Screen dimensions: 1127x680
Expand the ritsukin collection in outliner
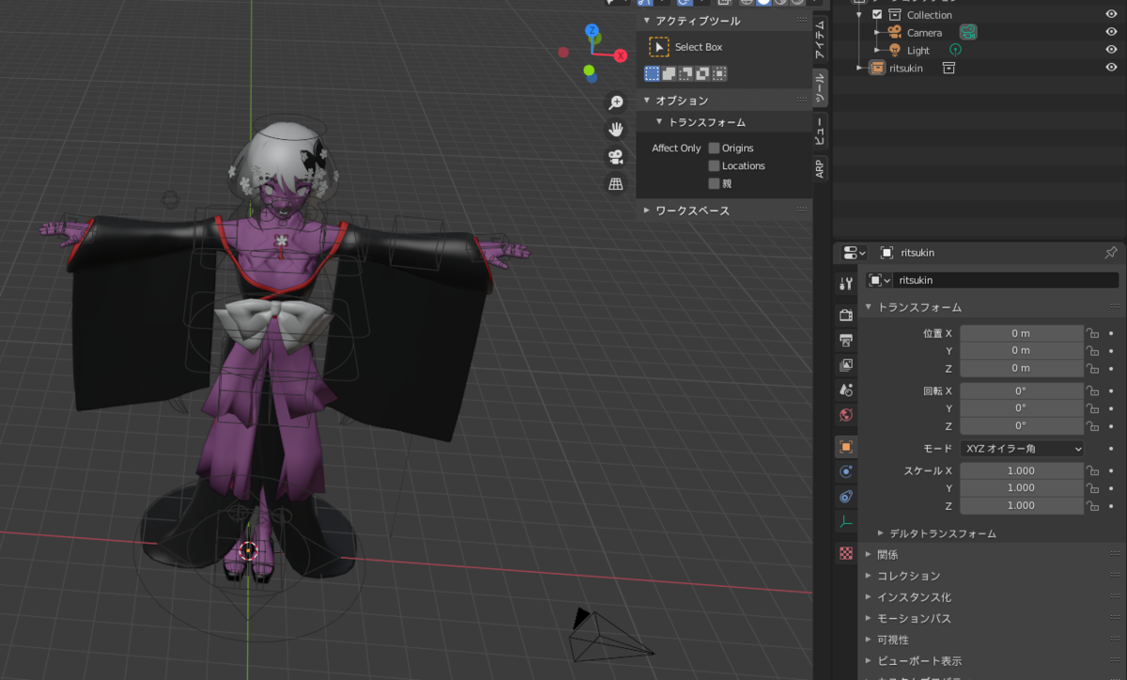coord(858,68)
